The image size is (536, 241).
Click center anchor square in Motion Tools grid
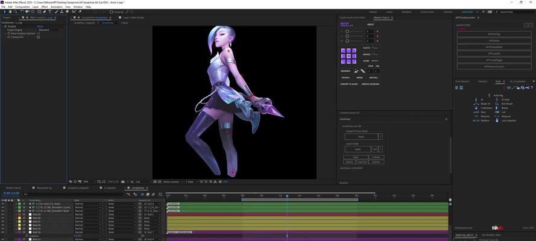click(x=348, y=56)
